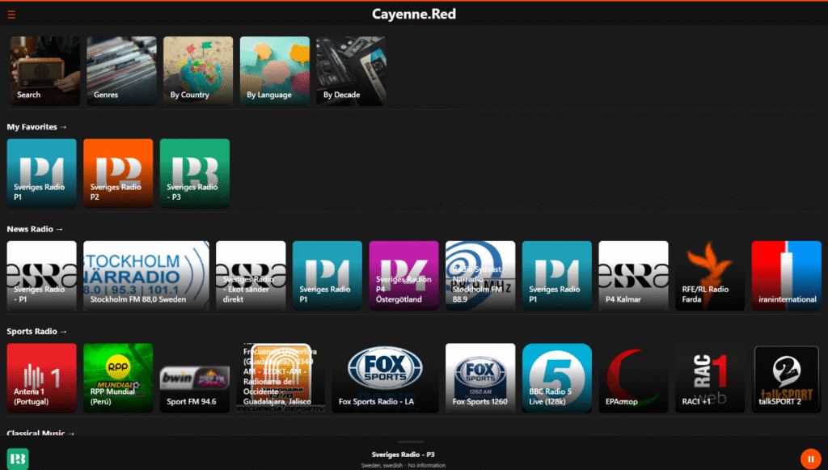The height and width of the screenshot is (470, 828).
Task: Play the RAC1 +1 station
Action: (710, 378)
